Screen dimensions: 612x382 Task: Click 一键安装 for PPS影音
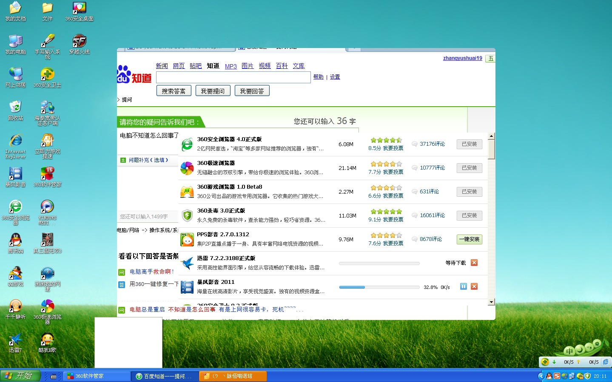click(x=469, y=239)
